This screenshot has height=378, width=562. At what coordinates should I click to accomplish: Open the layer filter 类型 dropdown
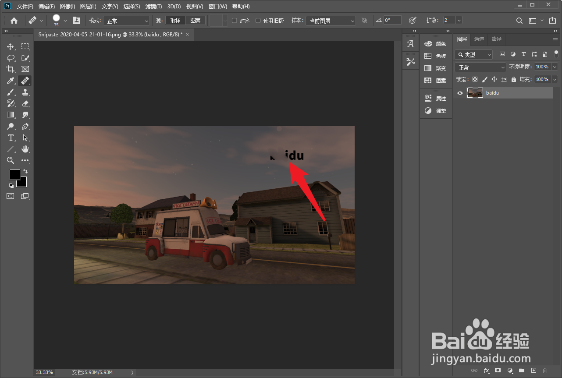pyautogui.click(x=474, y=55)
